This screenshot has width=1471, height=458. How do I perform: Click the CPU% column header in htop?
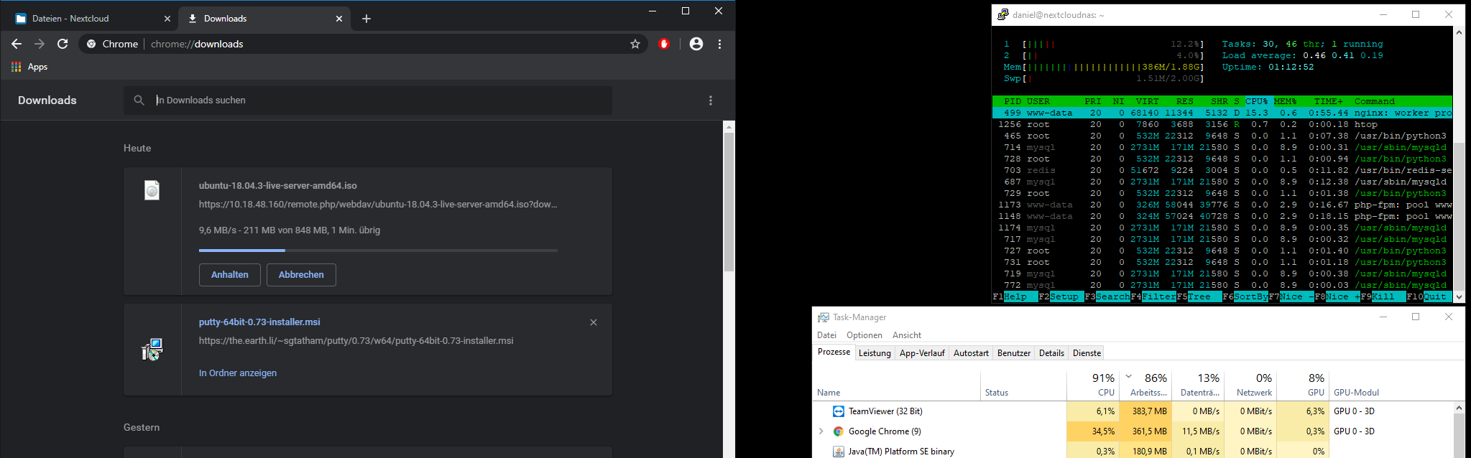click(1257, 102)
